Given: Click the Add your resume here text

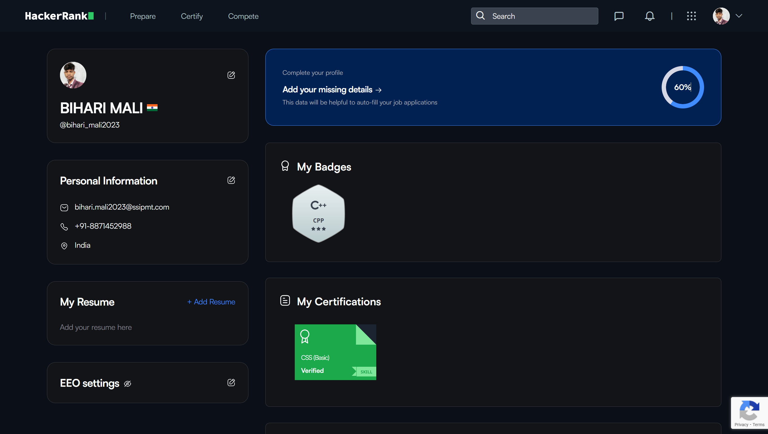Looking at the screenshot, I should click(96, 327).
